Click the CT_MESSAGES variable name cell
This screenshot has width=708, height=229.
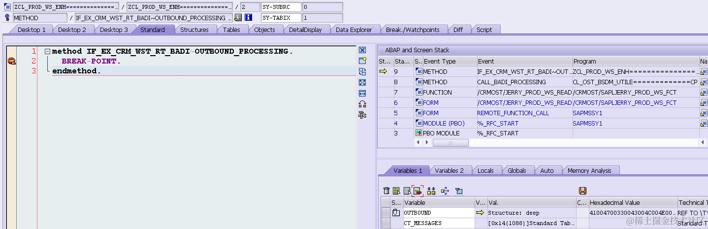(439, 223)
